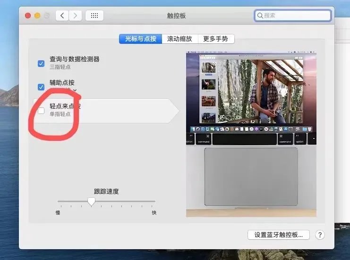Click the 跟踪速度 label

[x=106, y=191]
